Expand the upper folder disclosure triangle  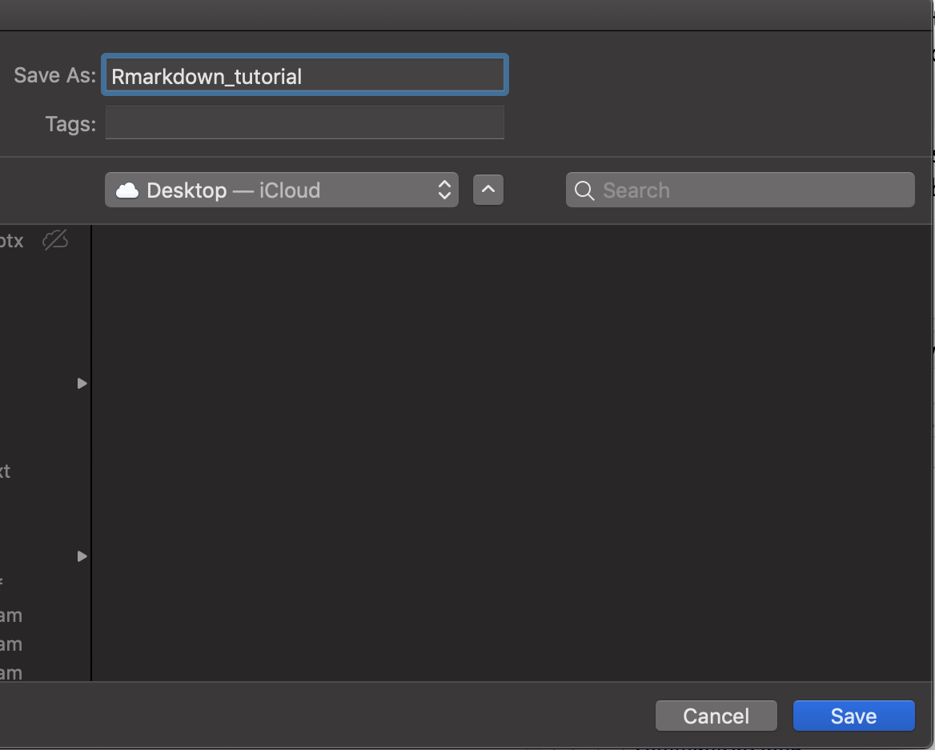[82, 383]
